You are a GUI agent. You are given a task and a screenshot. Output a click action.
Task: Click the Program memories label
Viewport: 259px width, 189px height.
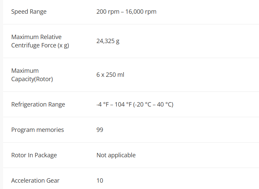point(37,130)
